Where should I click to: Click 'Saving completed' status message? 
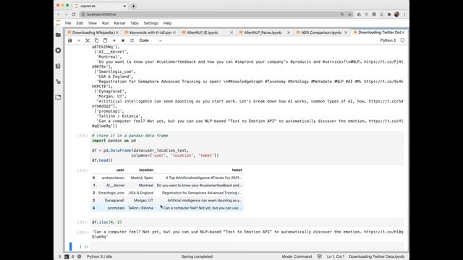[197, 256]
